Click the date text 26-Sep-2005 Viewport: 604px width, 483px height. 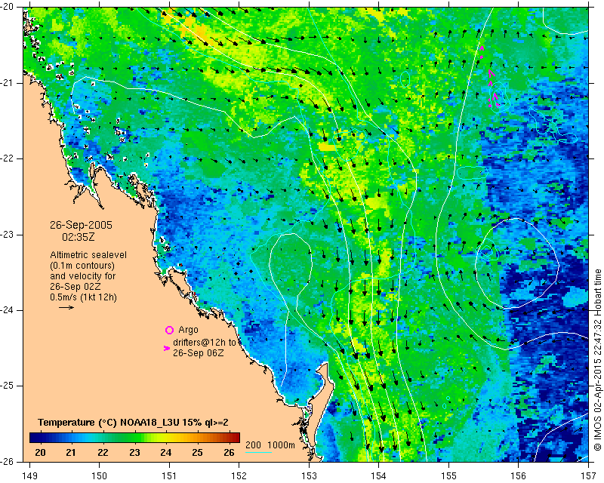pyautogui.click(x=82, y=225)
